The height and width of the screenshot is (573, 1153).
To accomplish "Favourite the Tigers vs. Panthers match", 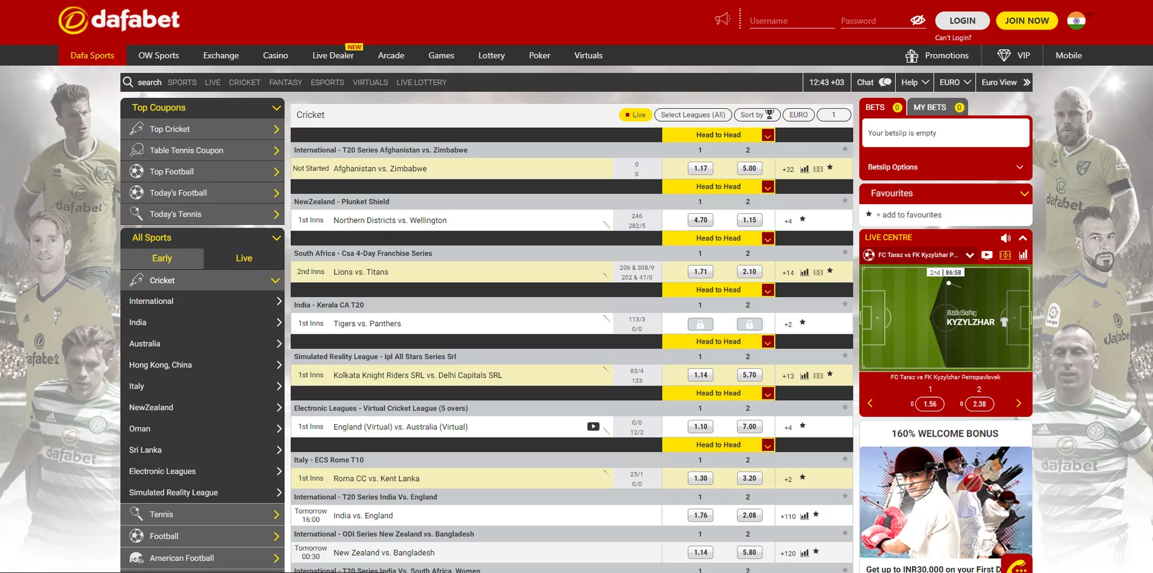I will point(802,323).
